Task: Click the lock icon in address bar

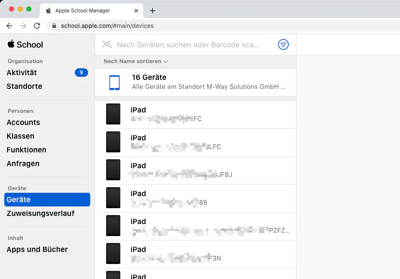Action: [x=54, y=26]
